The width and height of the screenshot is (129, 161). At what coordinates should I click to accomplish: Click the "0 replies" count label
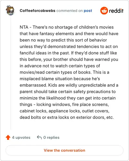[x=51, y=137]
